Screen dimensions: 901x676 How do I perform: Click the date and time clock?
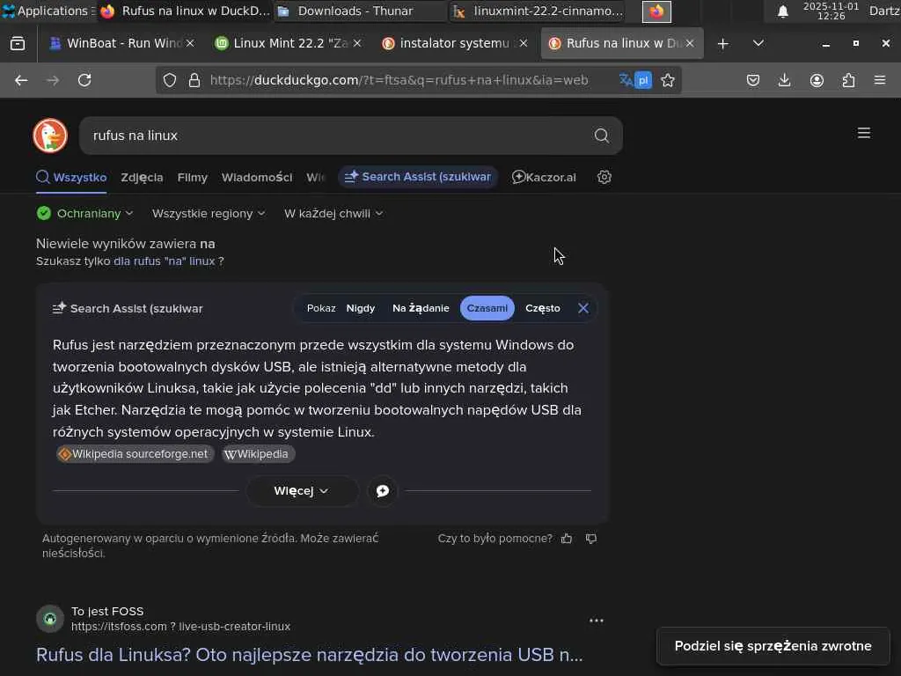831,11
